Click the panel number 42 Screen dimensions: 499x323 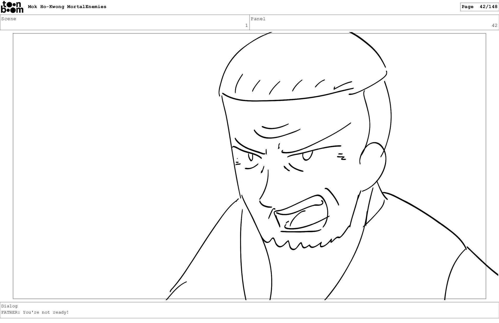tap(494, 25)
